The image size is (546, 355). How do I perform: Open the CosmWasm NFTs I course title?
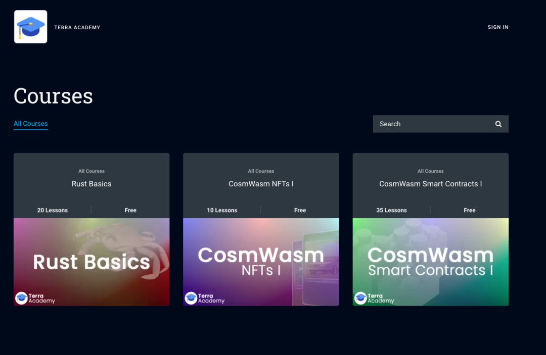tap(261, 184)
